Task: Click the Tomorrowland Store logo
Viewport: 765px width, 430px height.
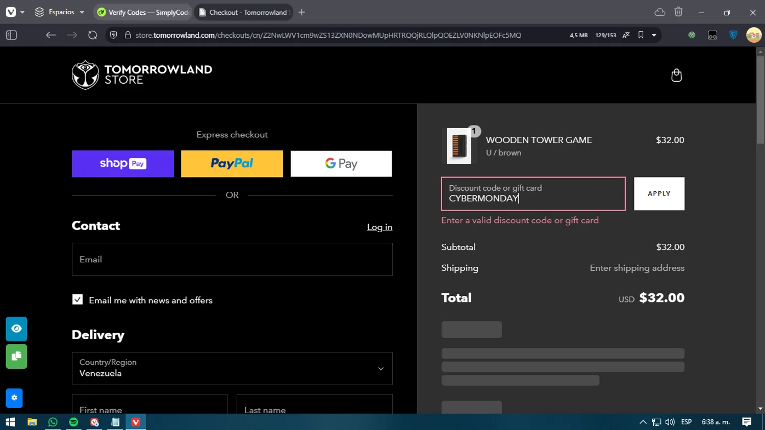Action: (x=142, y=75)
